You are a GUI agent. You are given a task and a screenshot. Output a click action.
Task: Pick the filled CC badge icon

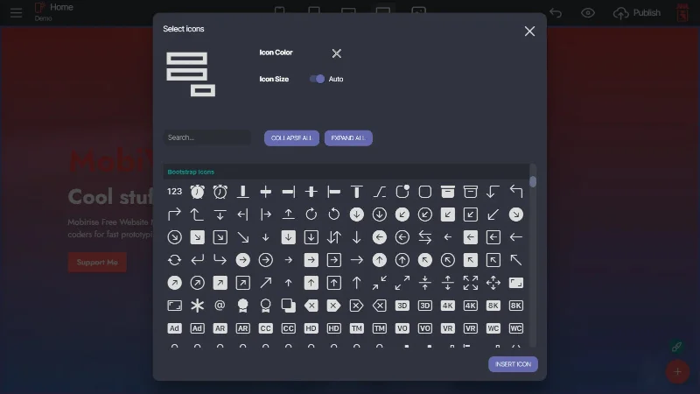click(x=266, y=328)
